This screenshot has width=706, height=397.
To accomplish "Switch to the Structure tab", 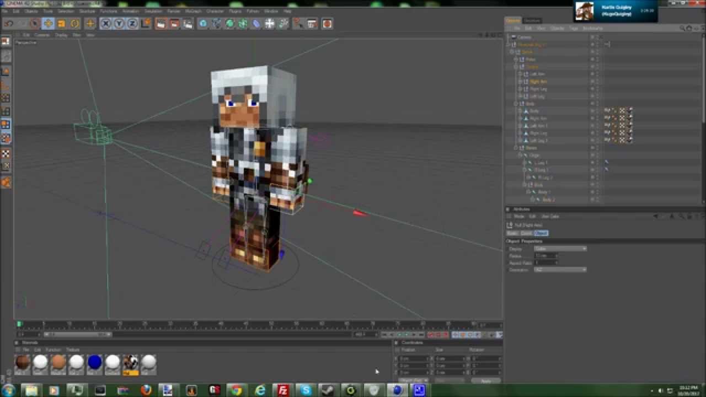I will [532, 20].
